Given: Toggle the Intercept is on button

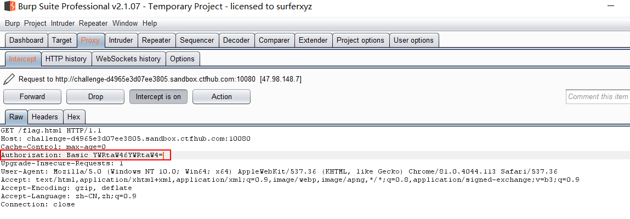Looking at the screenshot, I should tap(158, 97).
